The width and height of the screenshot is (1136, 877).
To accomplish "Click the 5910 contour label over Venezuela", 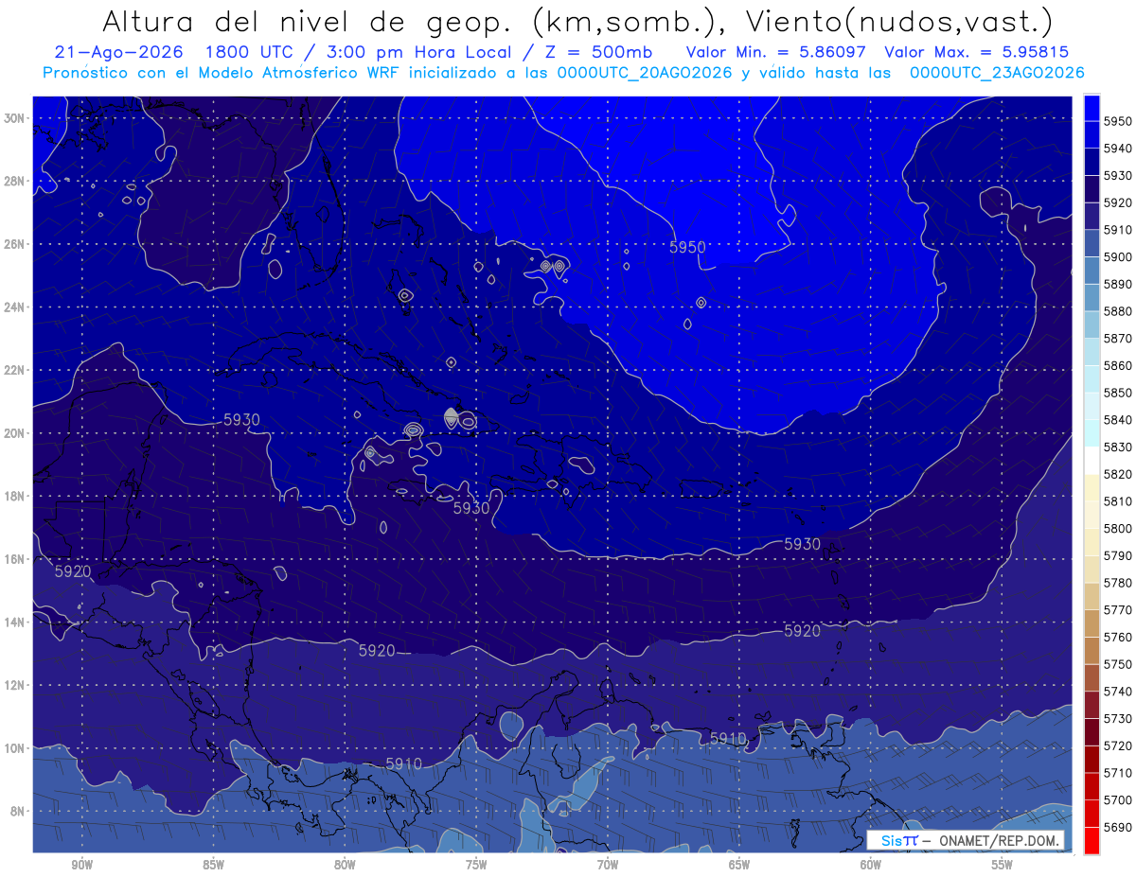I will (x=729, y=738).
